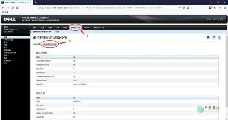Click the remote port value 5900

[x=75, y=80]
